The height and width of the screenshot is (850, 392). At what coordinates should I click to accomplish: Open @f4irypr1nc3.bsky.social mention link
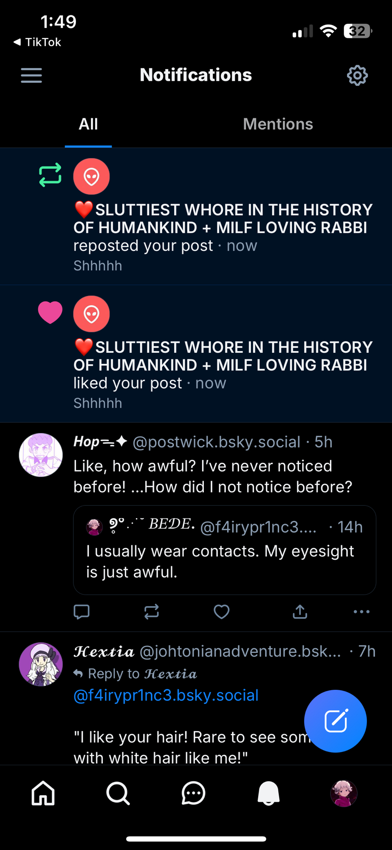(166, 695)
